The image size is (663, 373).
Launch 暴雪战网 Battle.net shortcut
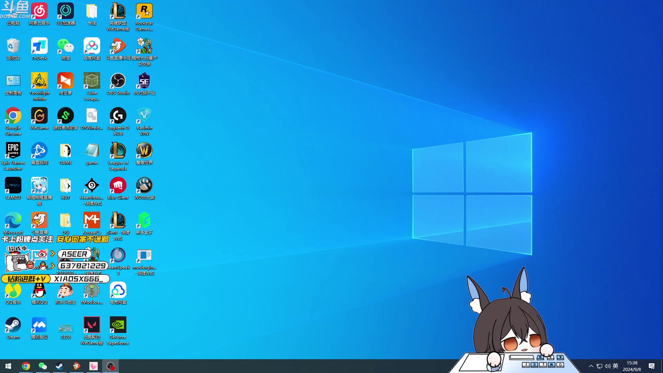point(39,153)
